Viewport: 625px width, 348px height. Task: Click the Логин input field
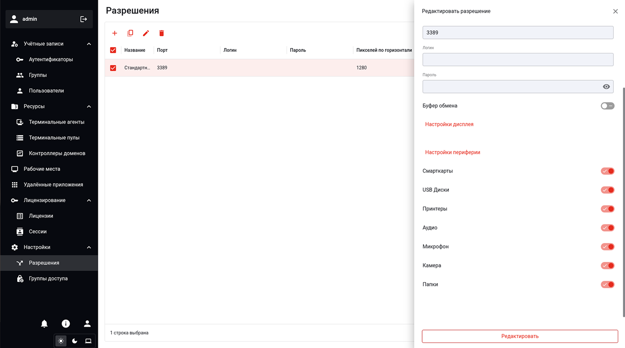pos(518,59)
